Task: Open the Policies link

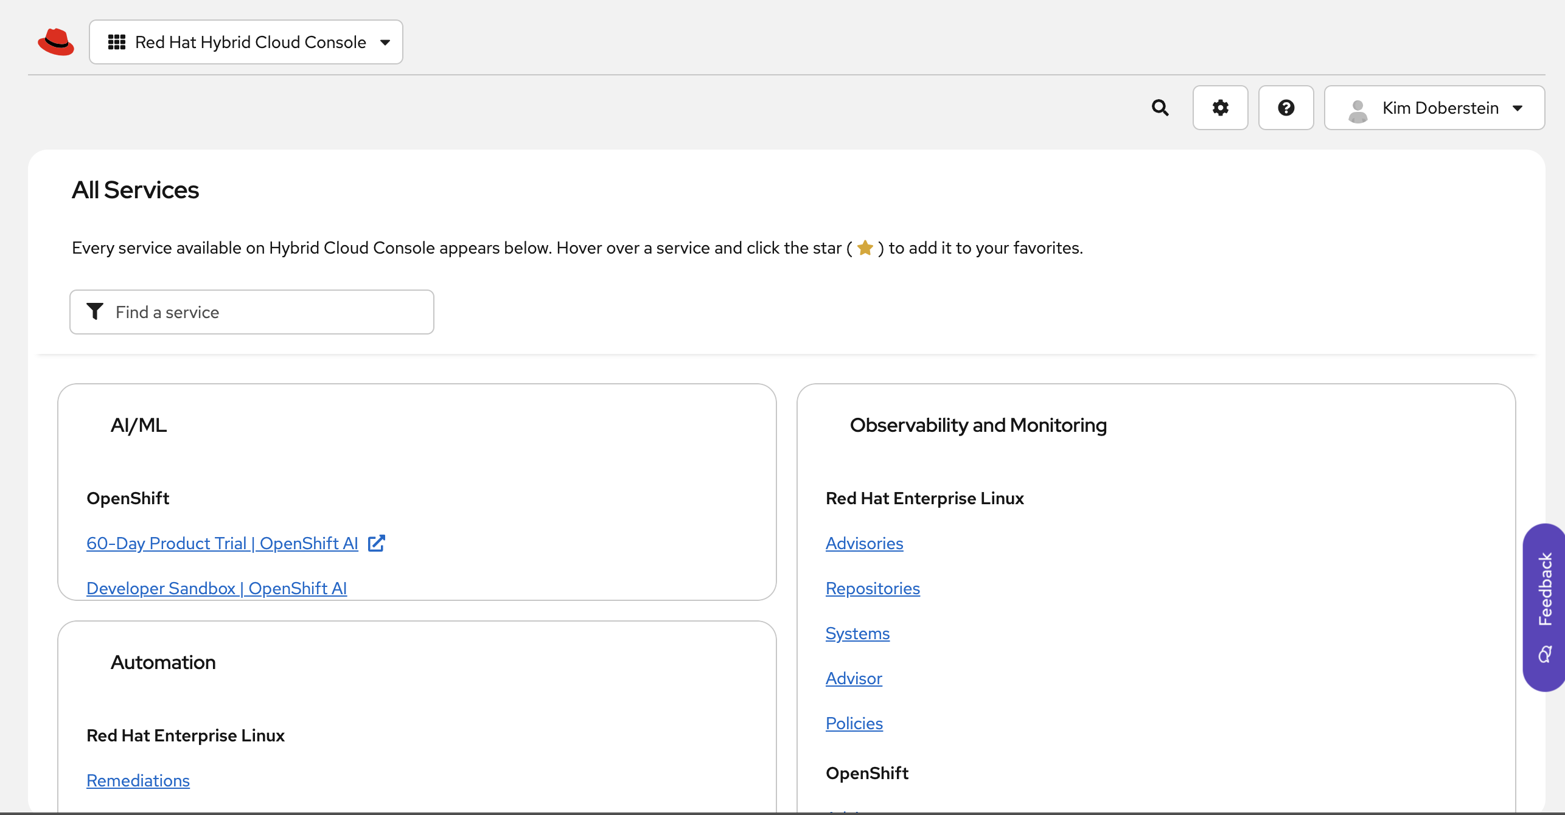Action: [854, 723]
